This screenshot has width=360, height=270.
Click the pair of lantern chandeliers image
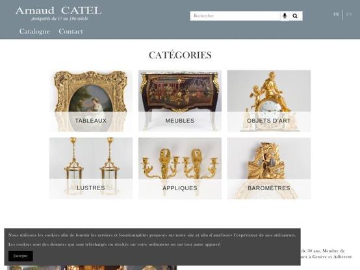[91, 158]
